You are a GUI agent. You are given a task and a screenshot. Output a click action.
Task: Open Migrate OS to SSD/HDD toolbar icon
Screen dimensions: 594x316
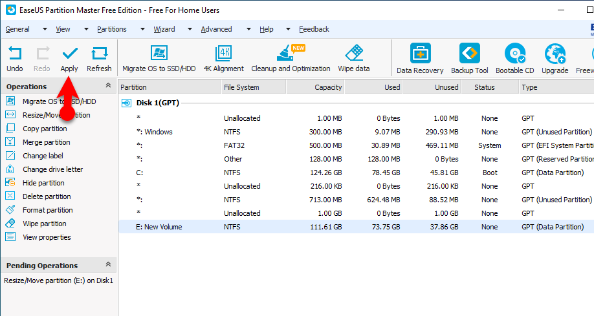point(159,54)
